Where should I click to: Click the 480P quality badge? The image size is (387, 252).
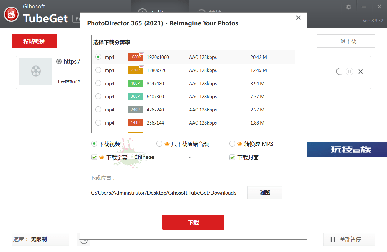click(135, 83)
